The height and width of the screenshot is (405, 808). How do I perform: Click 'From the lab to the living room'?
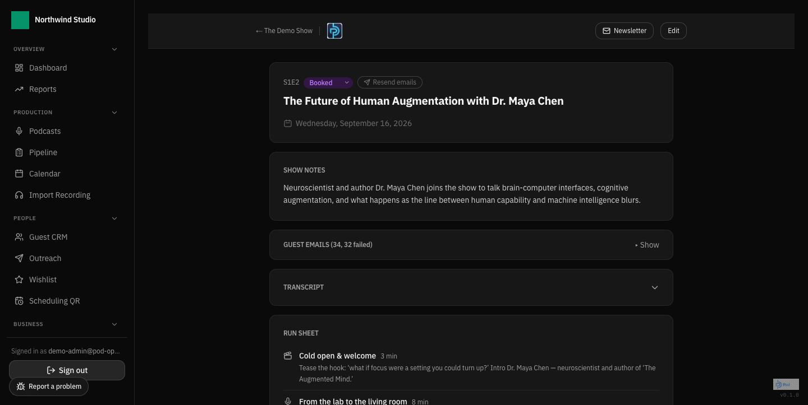point(353,401)
